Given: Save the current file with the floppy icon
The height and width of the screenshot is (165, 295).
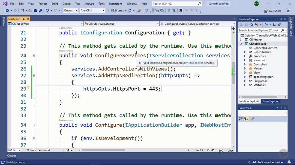Looking at the screenshot, I should coord(35,11).
